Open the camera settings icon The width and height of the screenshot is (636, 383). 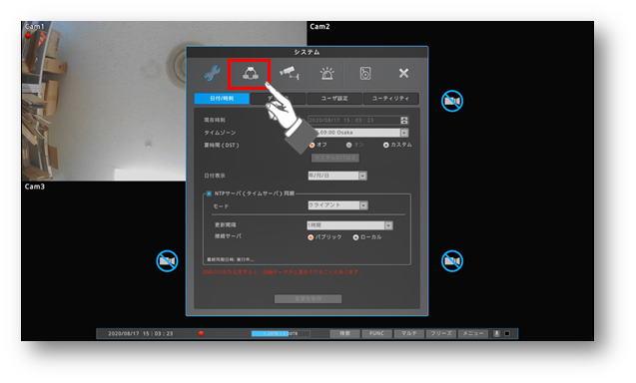coord(290,73)
